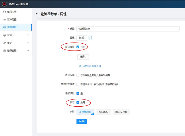The width and height of the screenshot is (185, 136).
Task: Expand the 设置 menu chevron
Action: click(x=28, y=35)
